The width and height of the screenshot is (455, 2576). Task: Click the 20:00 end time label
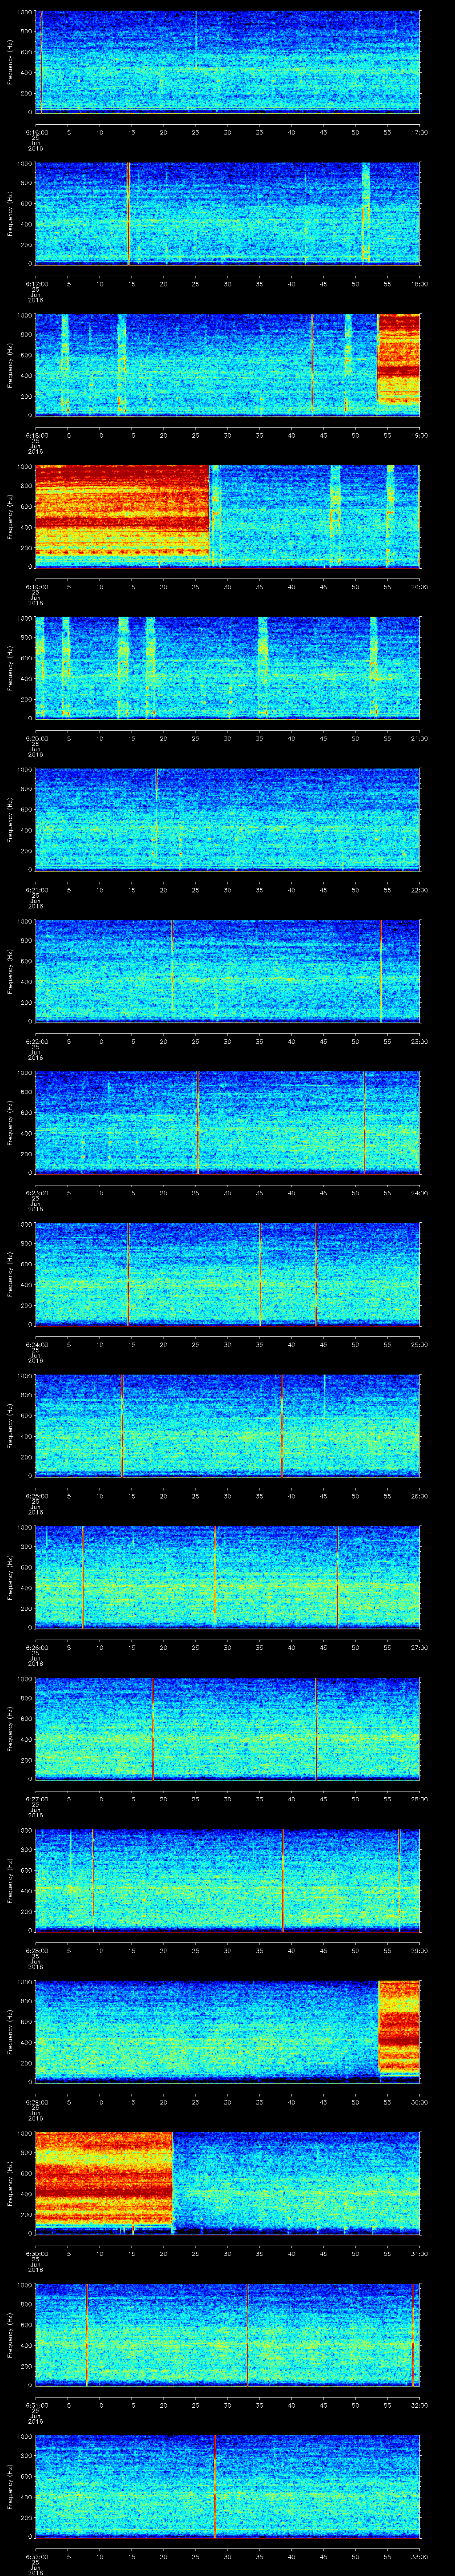[x=419, y=587]
